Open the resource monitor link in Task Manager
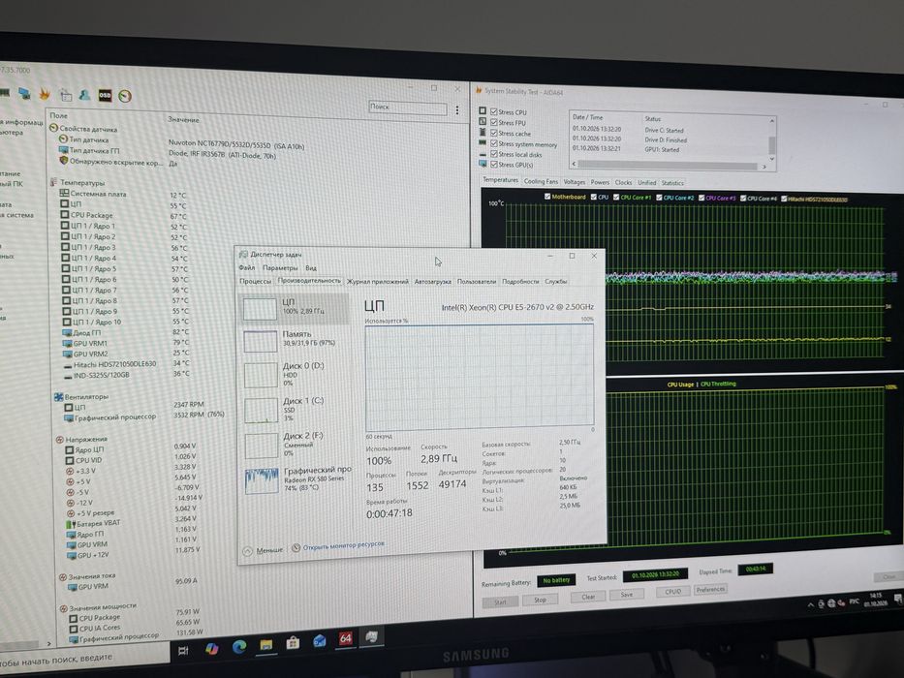904x678 pixels. coord(343,545)
